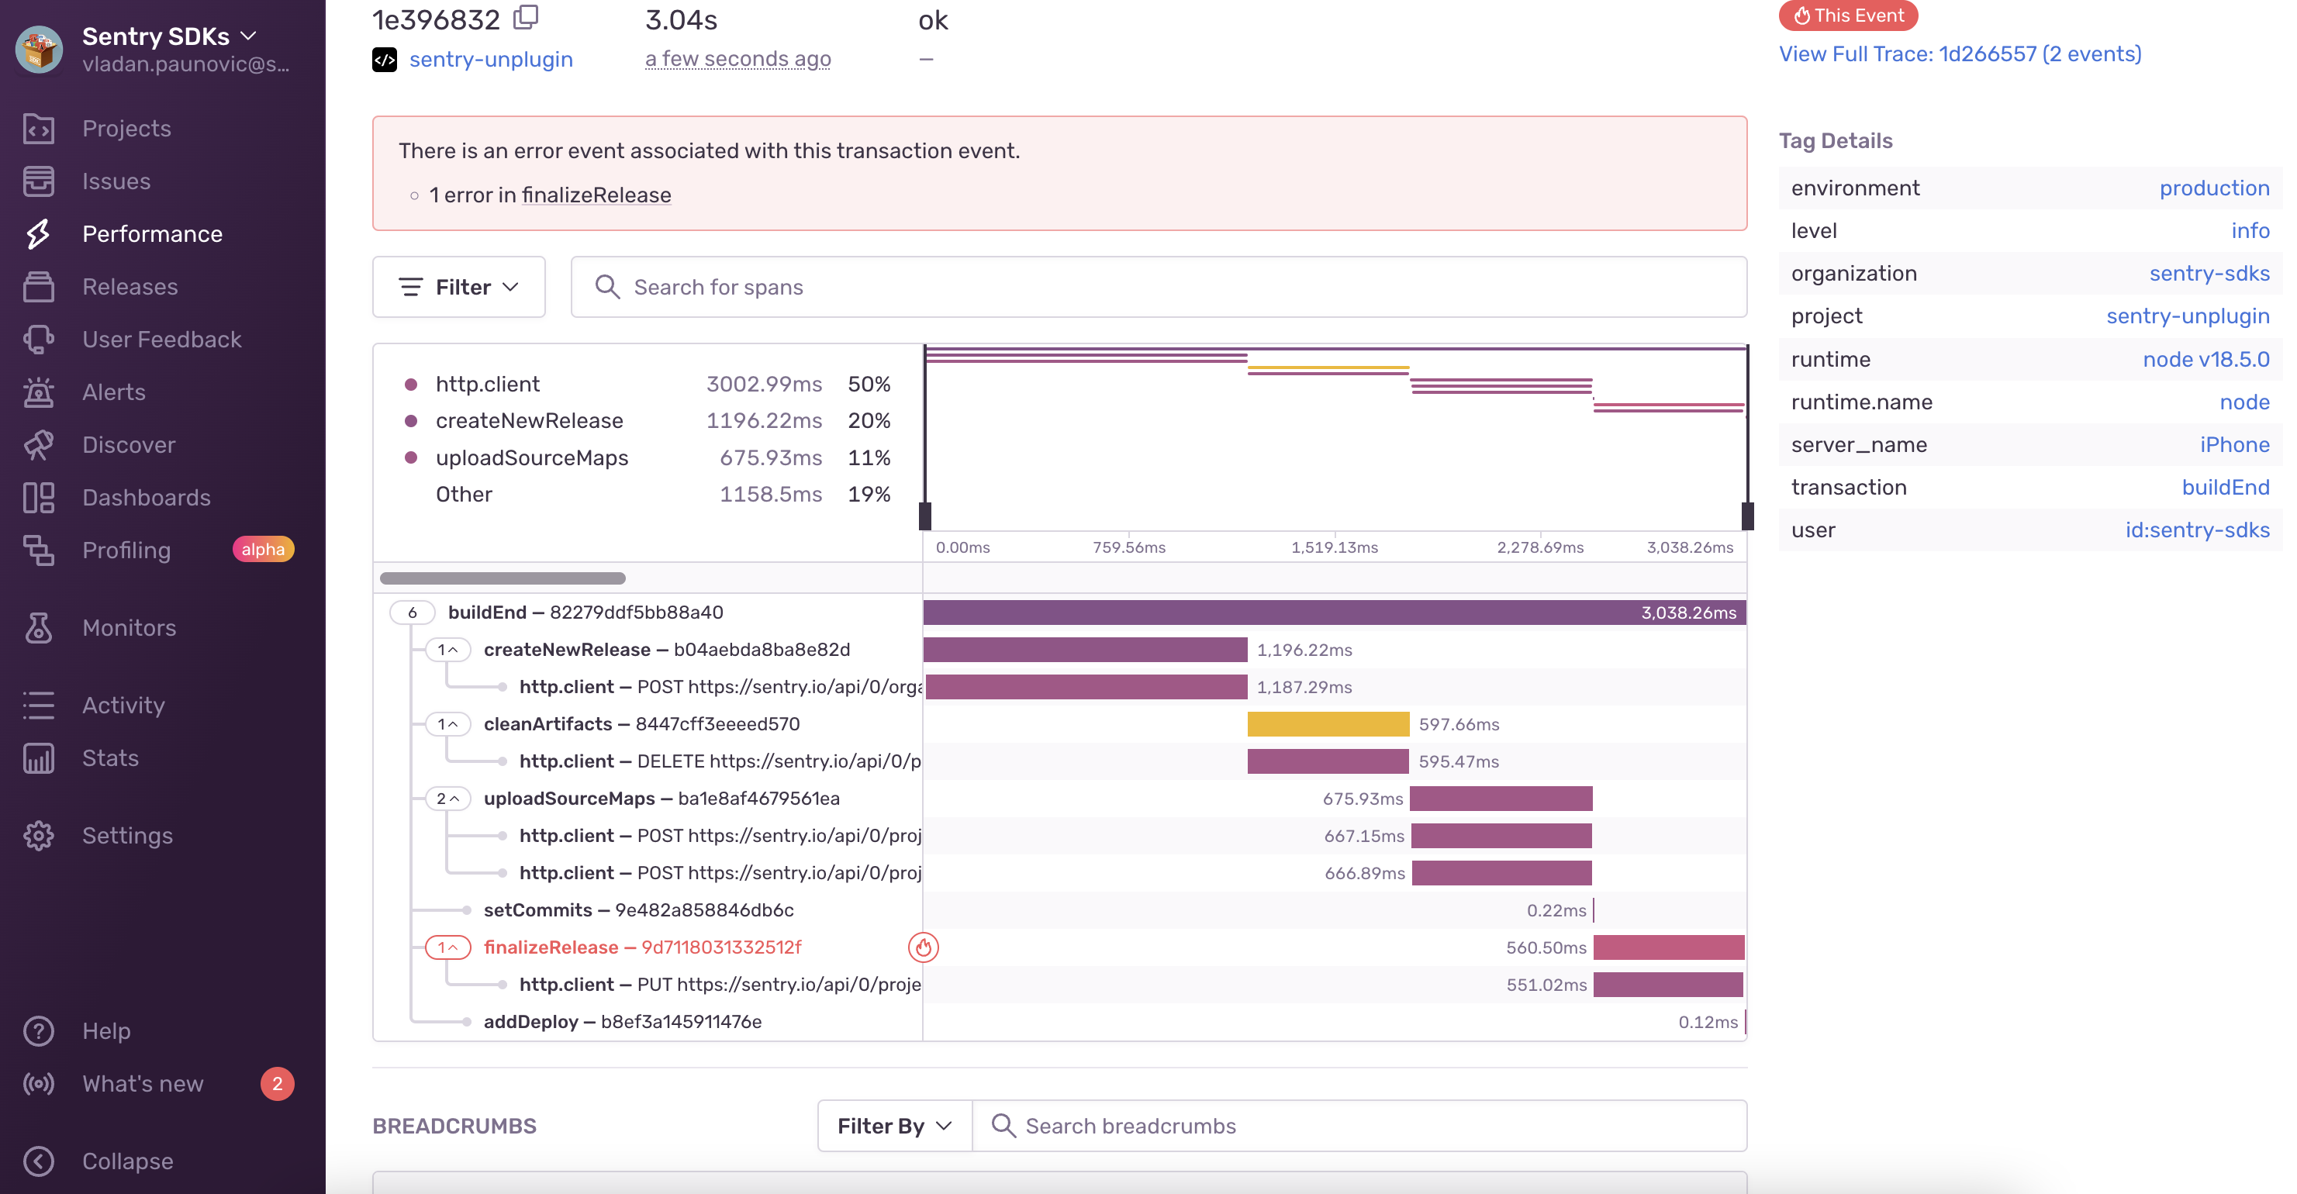This screenshot has height=1194, width=2297.
Task: Collapse the uploadSourceMaps span count toggle
Action: pos(447,798)
